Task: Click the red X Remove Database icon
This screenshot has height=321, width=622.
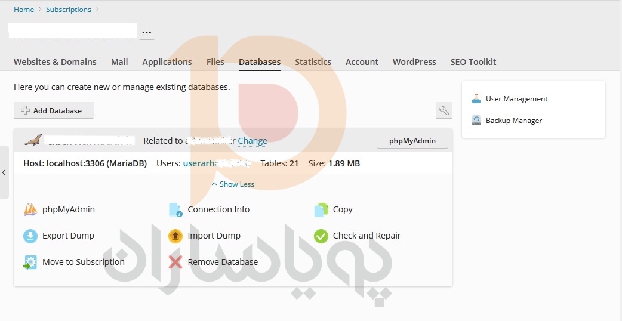Action: pos(175,262)
